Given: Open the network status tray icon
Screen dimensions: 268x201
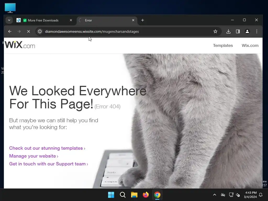Looking at the screenshot, I should 231,195.
